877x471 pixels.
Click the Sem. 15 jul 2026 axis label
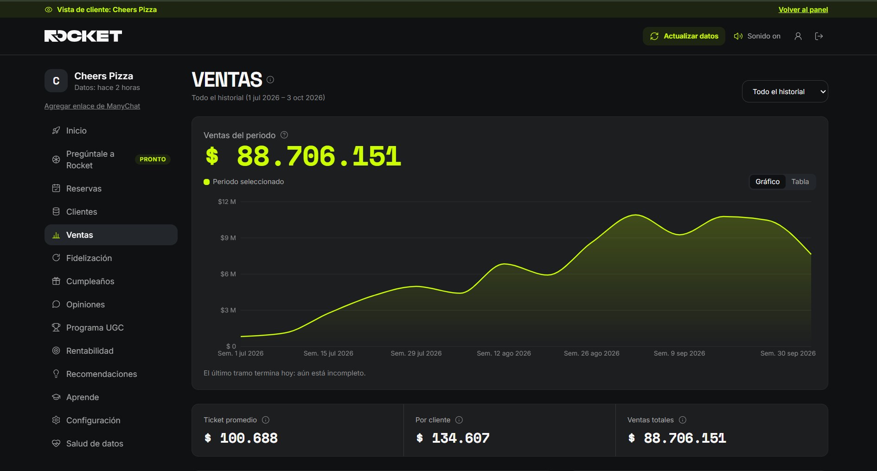click(328, 353)
